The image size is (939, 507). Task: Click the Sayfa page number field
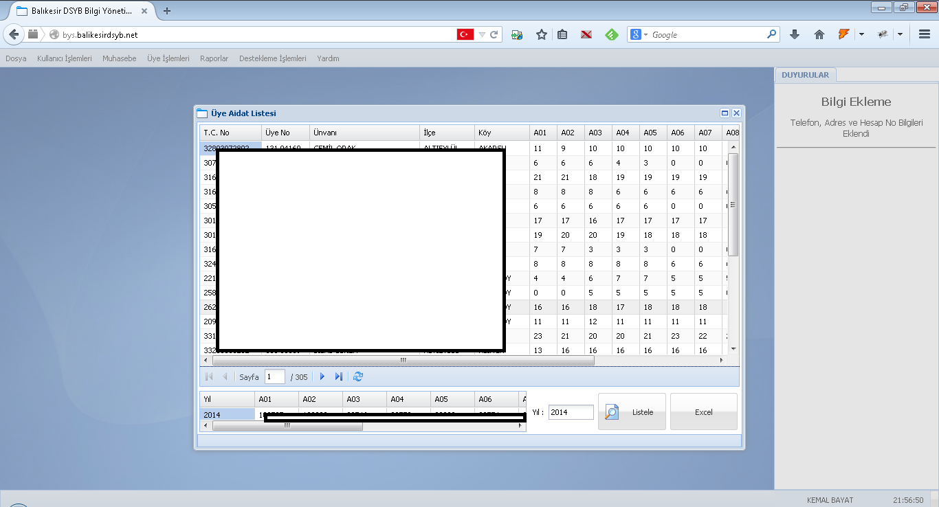tap(274, 376)
